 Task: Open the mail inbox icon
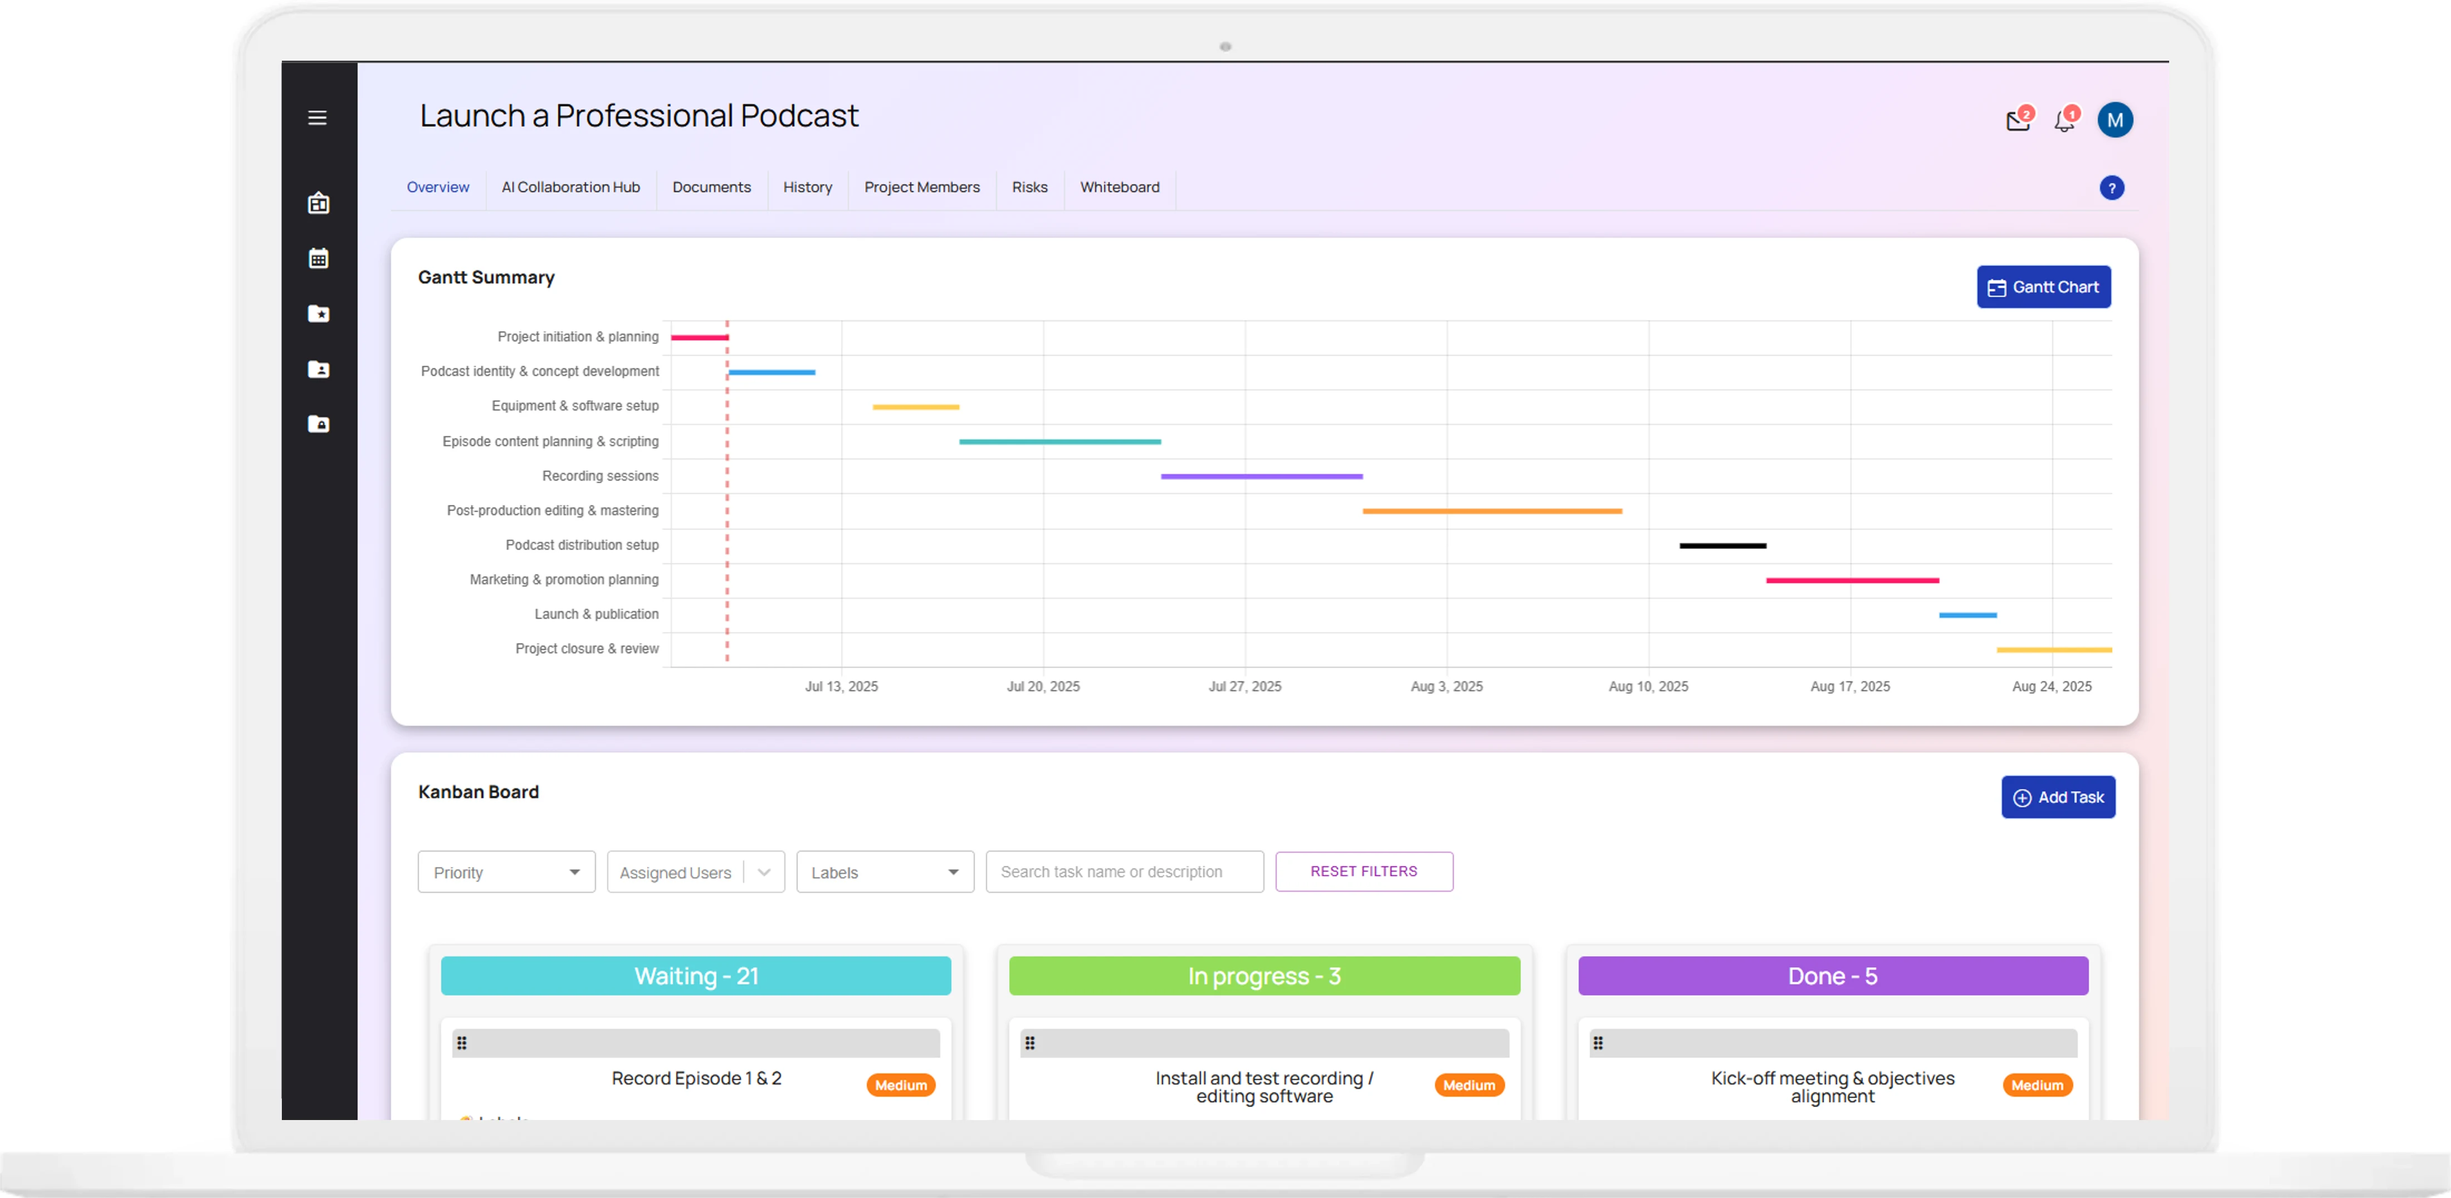(x=2017, y=121)
